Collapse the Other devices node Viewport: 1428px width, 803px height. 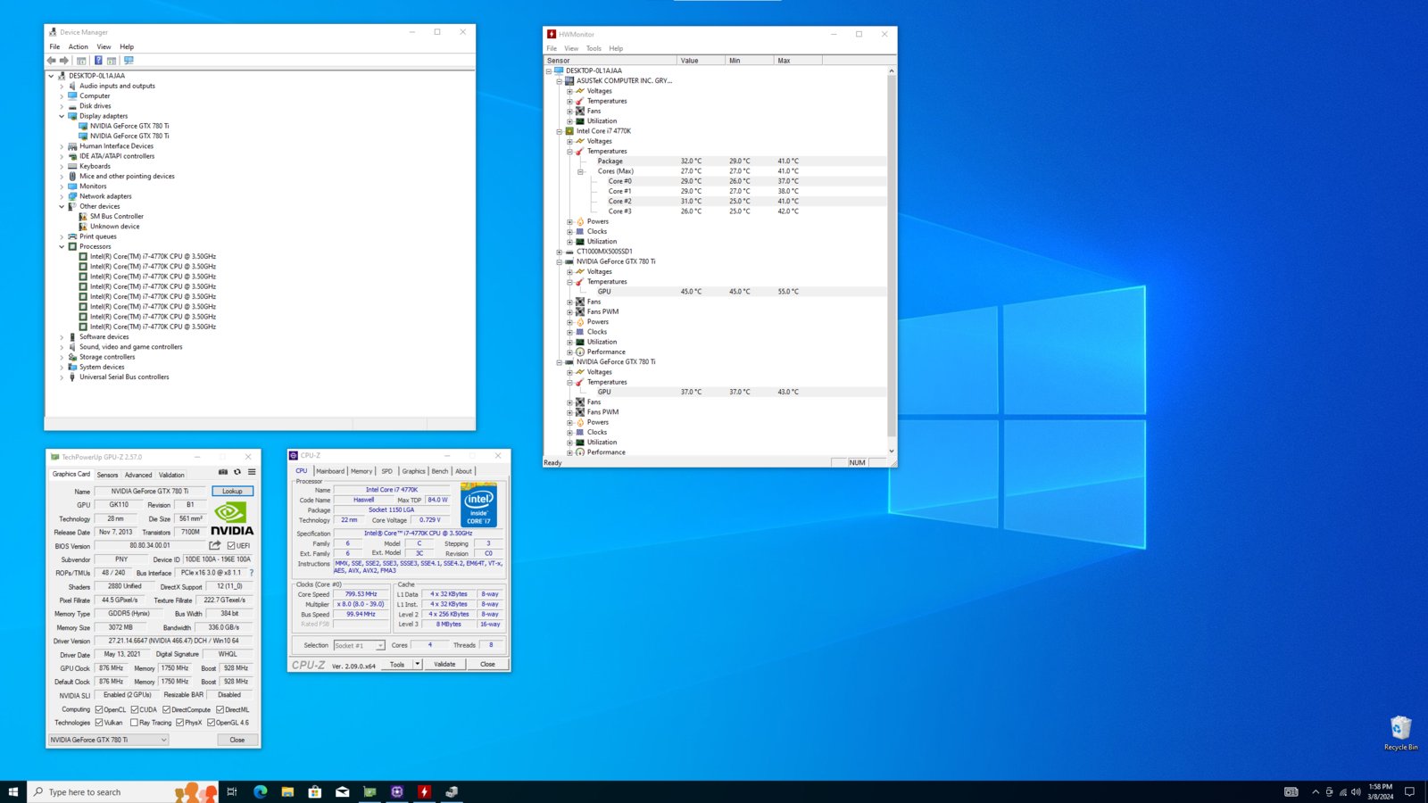[x=62, y=206]
